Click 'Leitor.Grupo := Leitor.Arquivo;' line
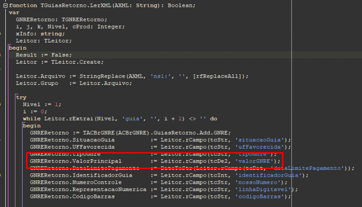This screenshot has width=362, height=207. [x=74, y=83]
